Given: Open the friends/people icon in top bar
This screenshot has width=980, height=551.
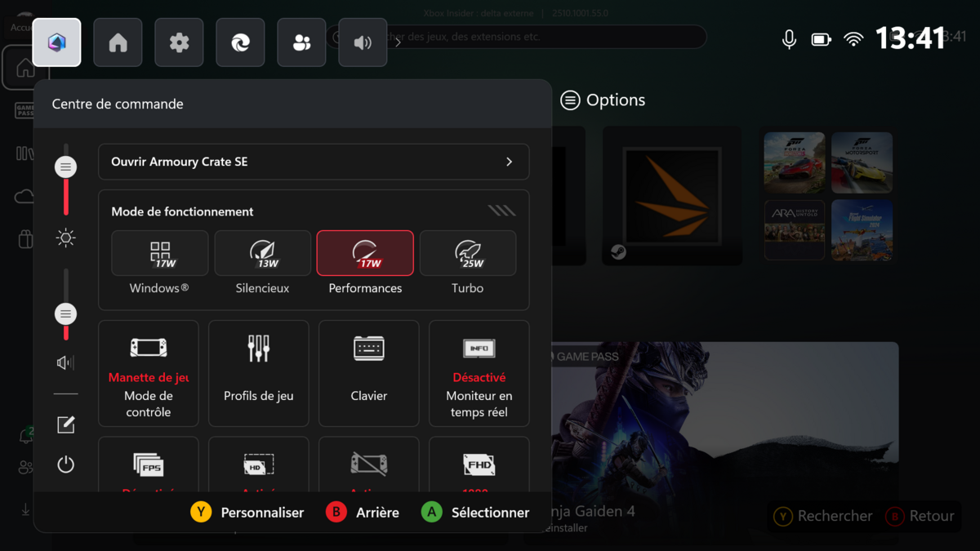Looking at the screenshot, I should click(301, 42).
